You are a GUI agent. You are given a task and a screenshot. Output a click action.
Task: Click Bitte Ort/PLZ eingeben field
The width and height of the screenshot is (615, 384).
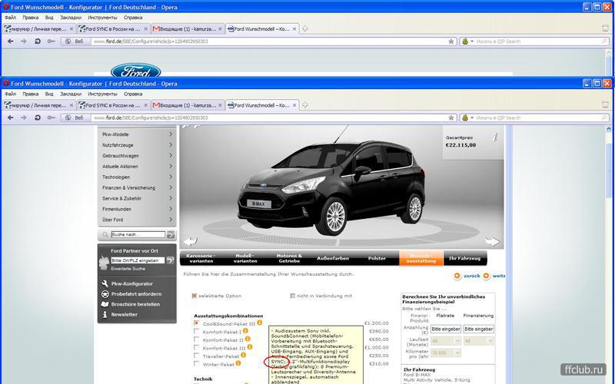138,260
